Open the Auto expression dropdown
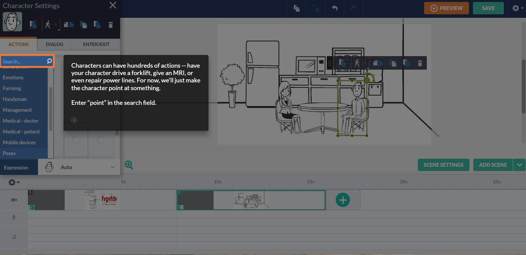 point(79,167)
